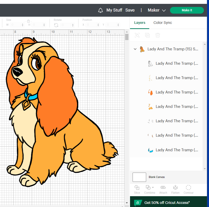This screenshot has width=209, height=207.
Task: Adjust the width W stepper arrows
Action: pyautogui.click(x=23, y=25)
